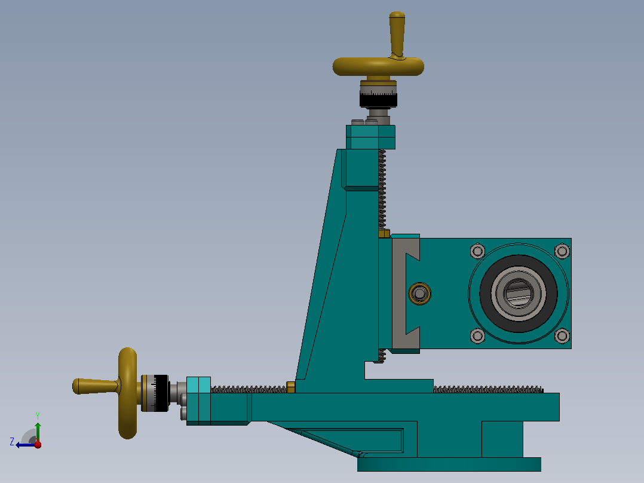This screenshot has height=483, width=644.
Task: Select the black bearing ring around spindle
Action: (x=487, y=294)
